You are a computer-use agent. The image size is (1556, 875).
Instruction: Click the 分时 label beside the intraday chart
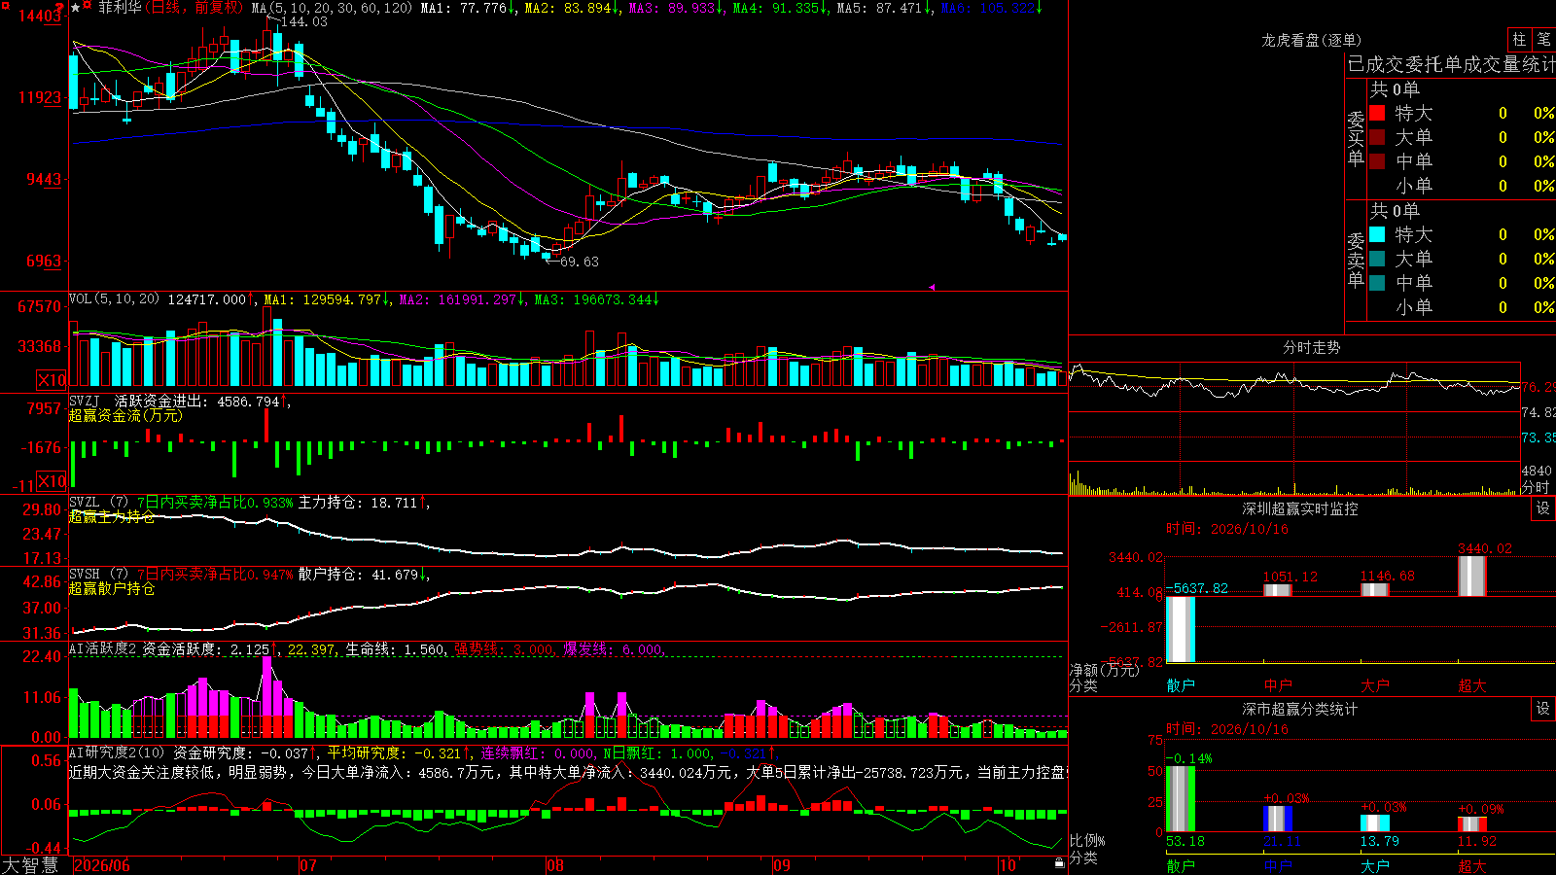[1537, 487]
